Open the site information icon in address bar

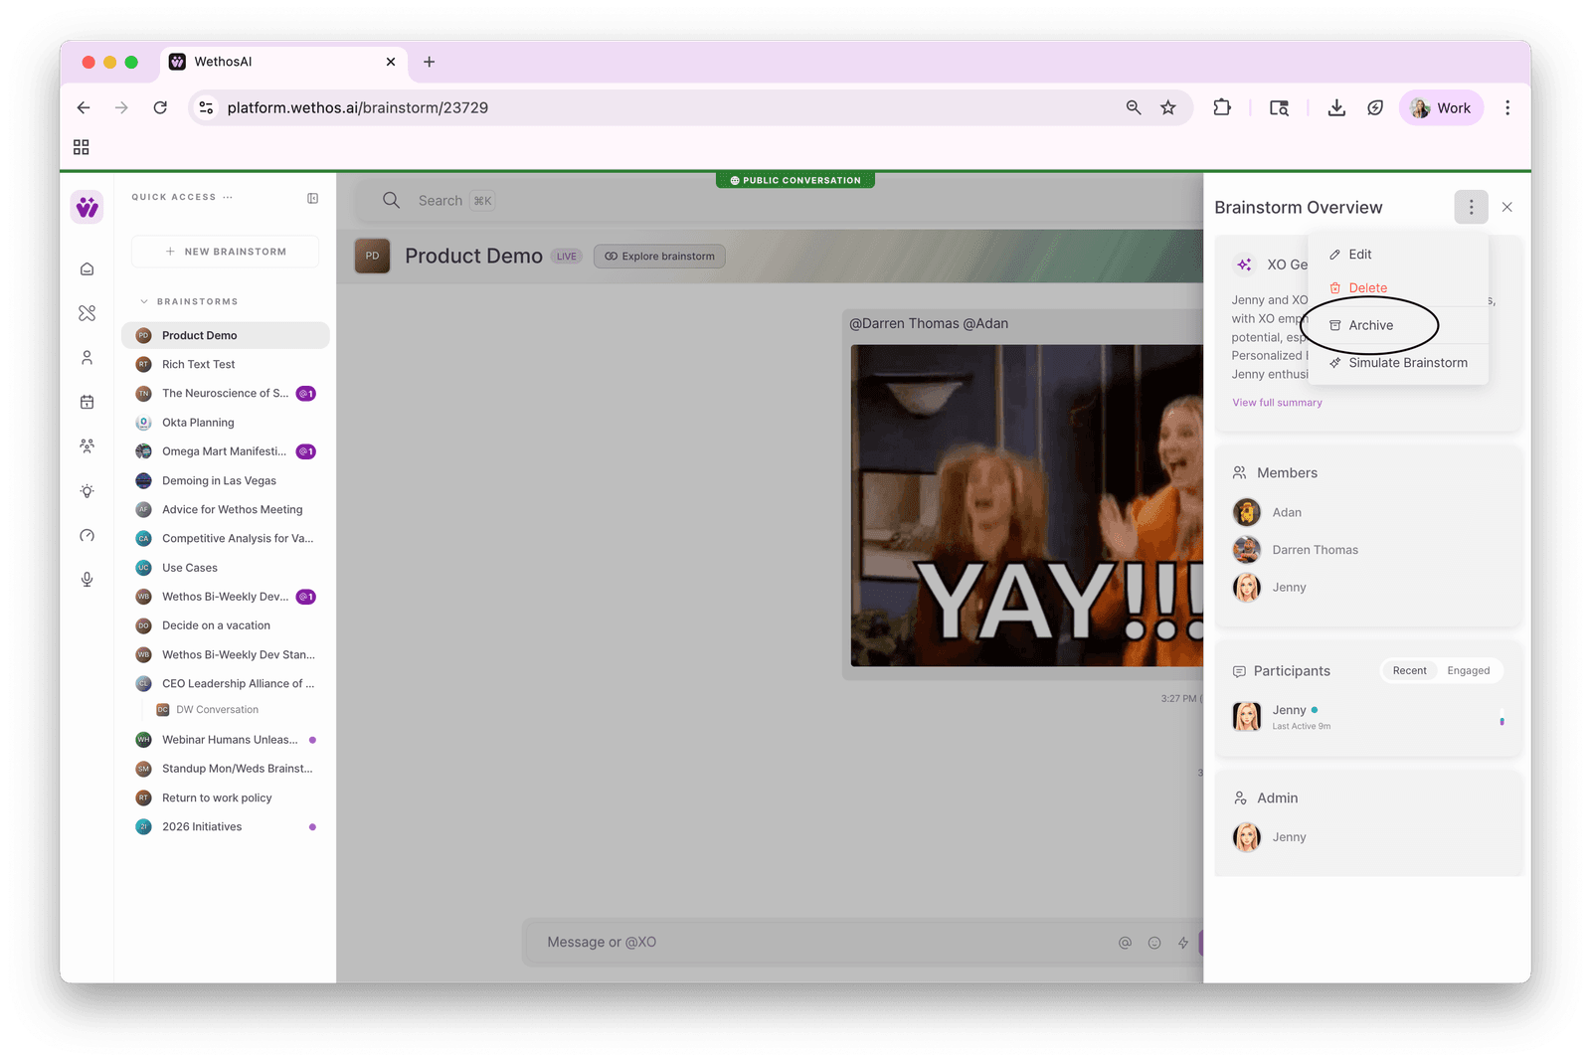[x=207, y=107]
